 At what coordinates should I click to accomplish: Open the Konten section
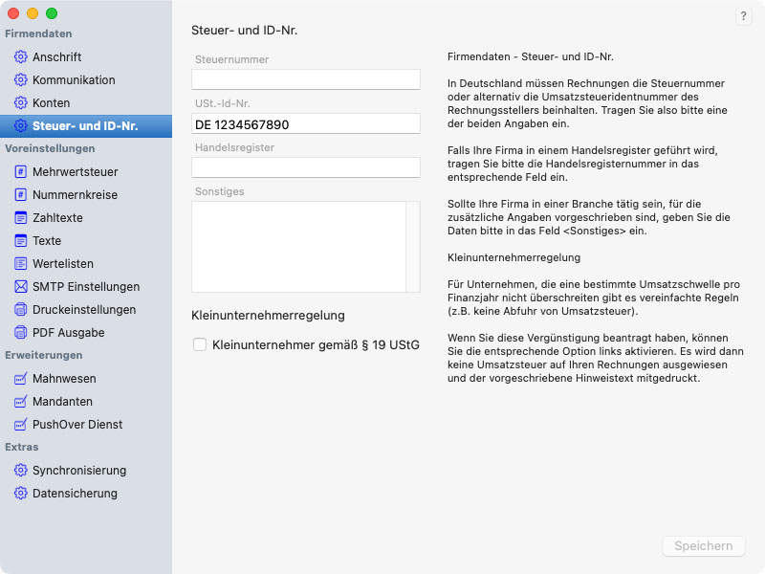51,103
